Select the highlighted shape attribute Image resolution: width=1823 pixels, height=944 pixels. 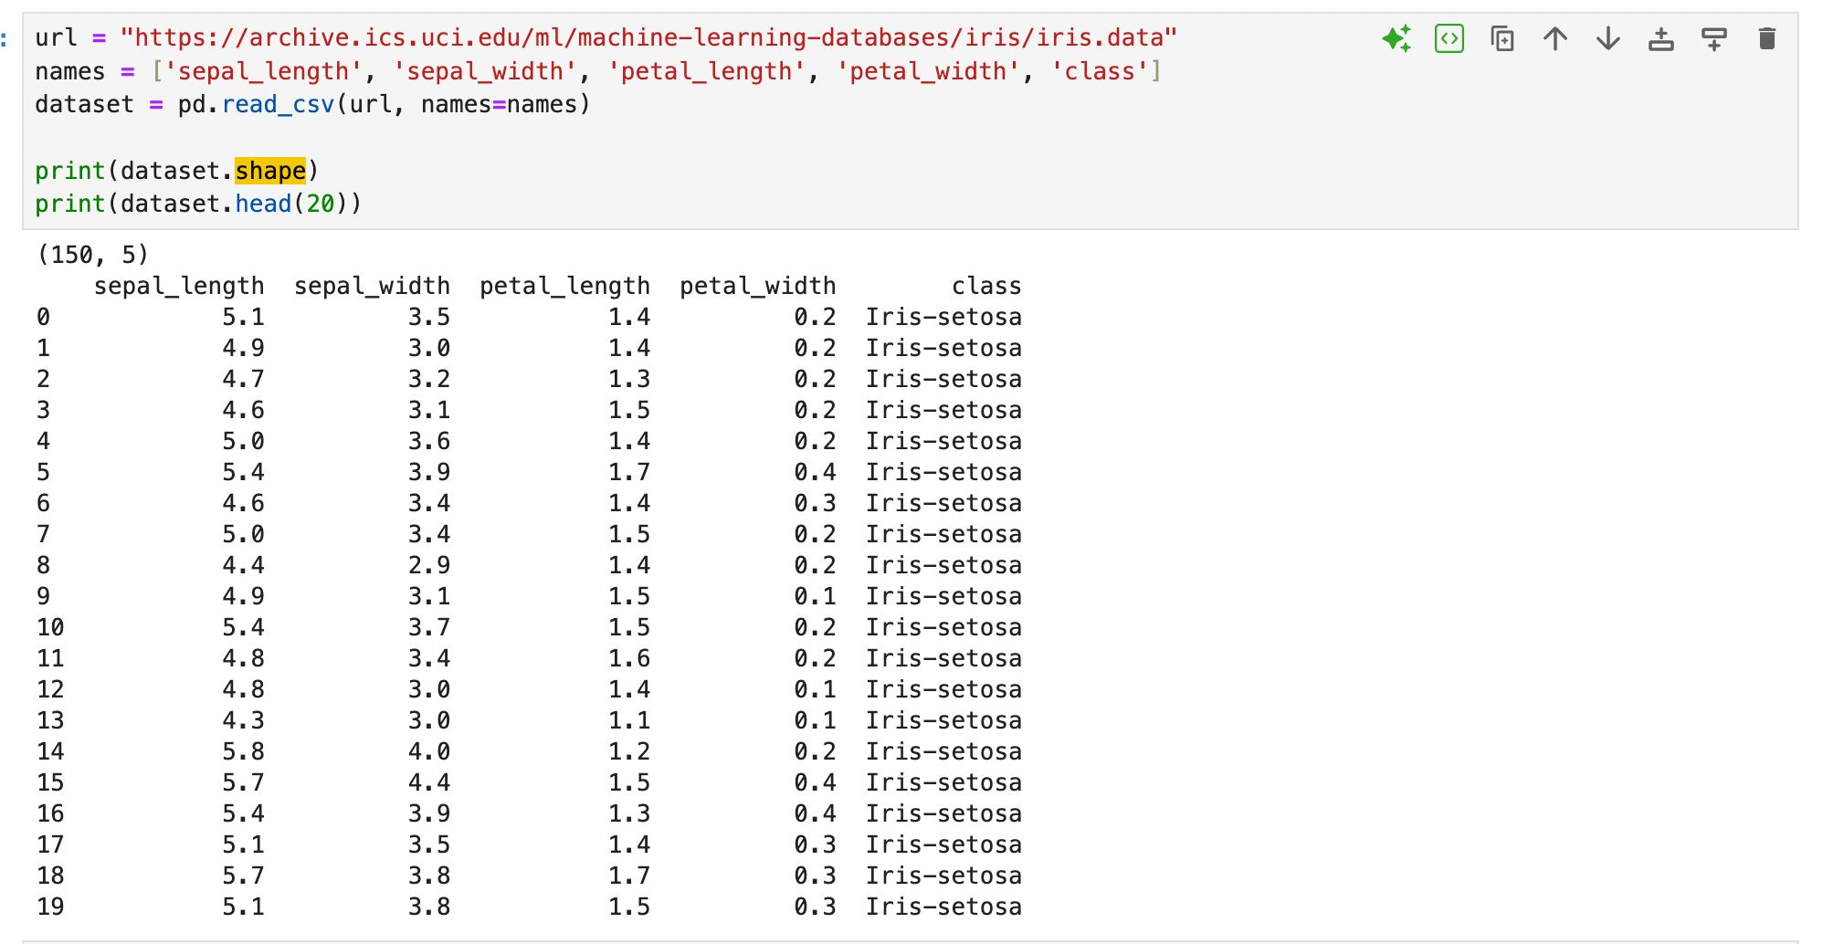(x=269, y=170)
